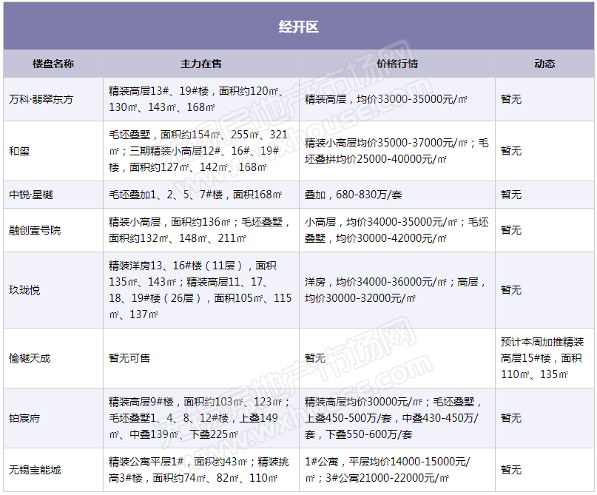The height and width of the screenshot is (495, 597).
Task: Click the 暂无可售 cell for 愉樾天成
Action: pyautogui.click(x=129, y=358)
